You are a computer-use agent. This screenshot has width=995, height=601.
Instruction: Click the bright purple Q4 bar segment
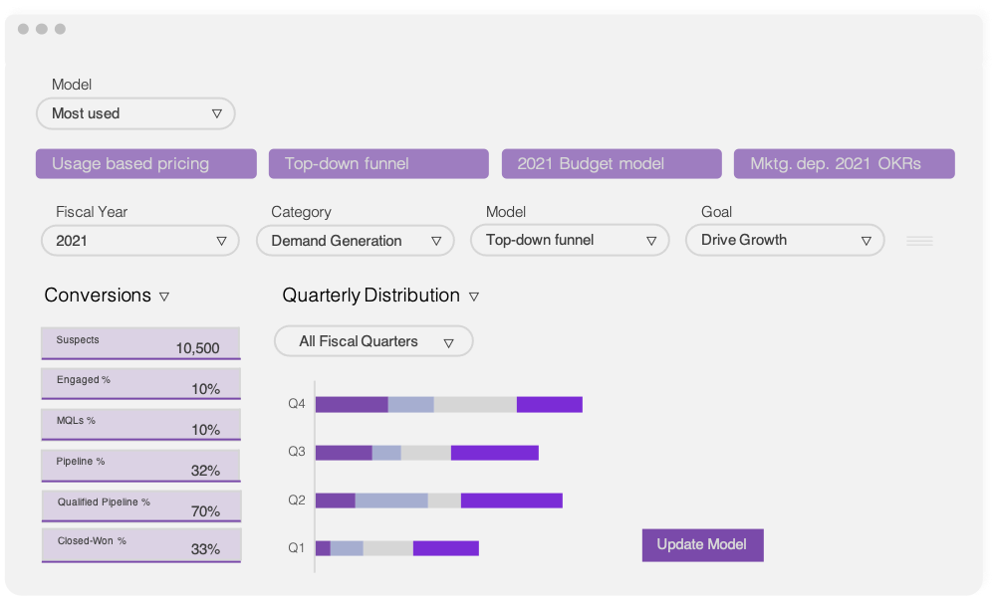(550, 404)
